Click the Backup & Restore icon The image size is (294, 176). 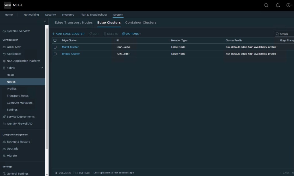[4, 142]
